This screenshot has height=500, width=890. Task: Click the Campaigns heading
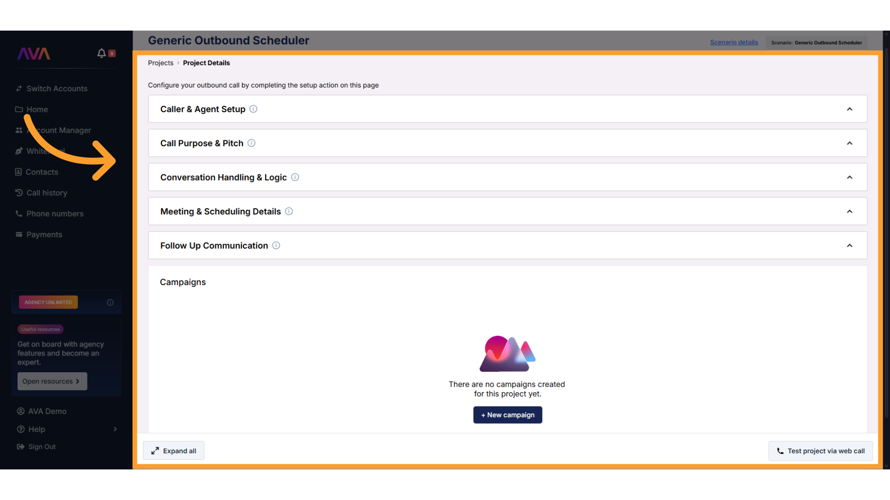(x=183, y=282)
